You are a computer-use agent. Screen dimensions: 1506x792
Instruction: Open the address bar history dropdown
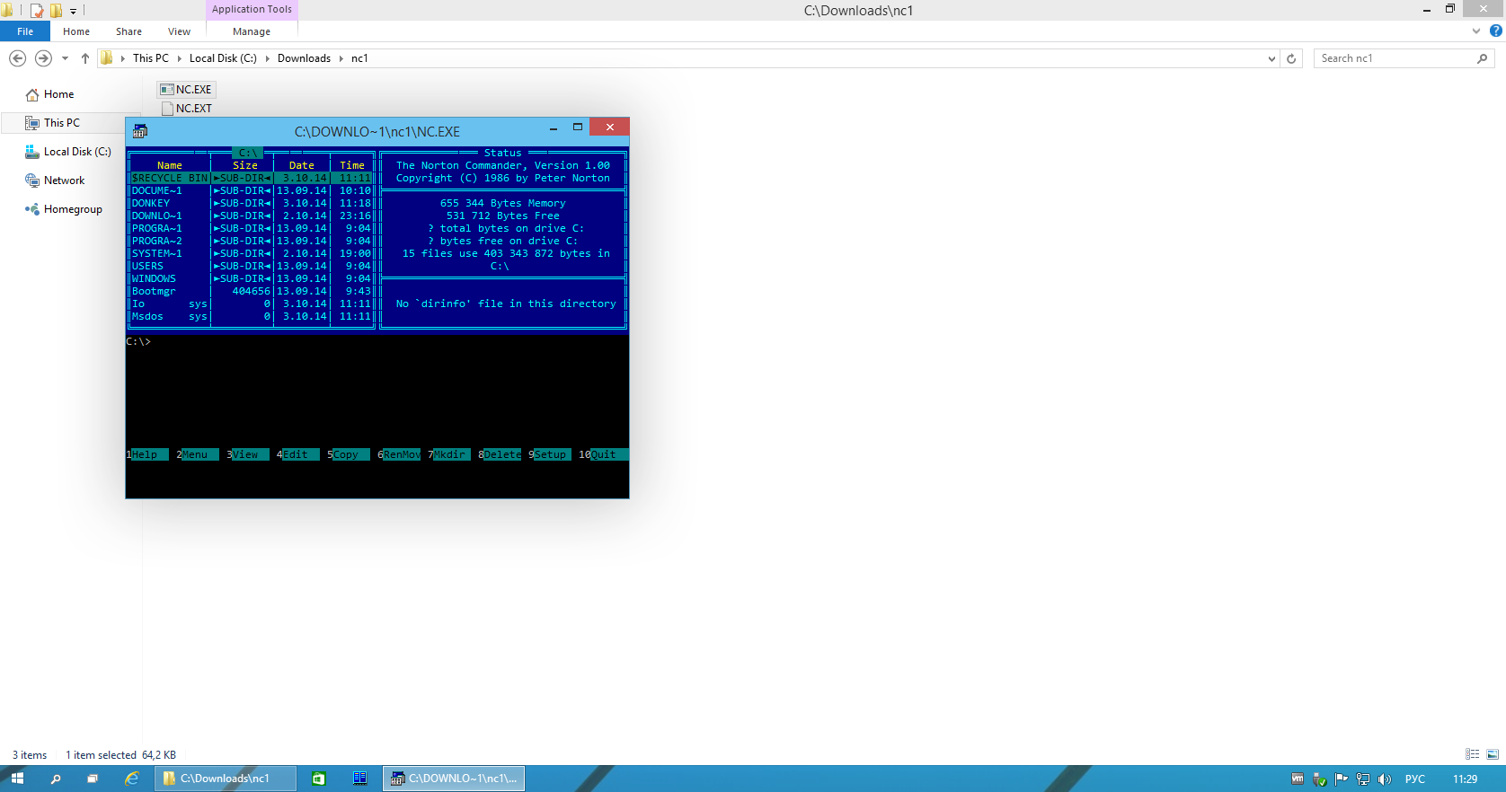pos(1271,58)
